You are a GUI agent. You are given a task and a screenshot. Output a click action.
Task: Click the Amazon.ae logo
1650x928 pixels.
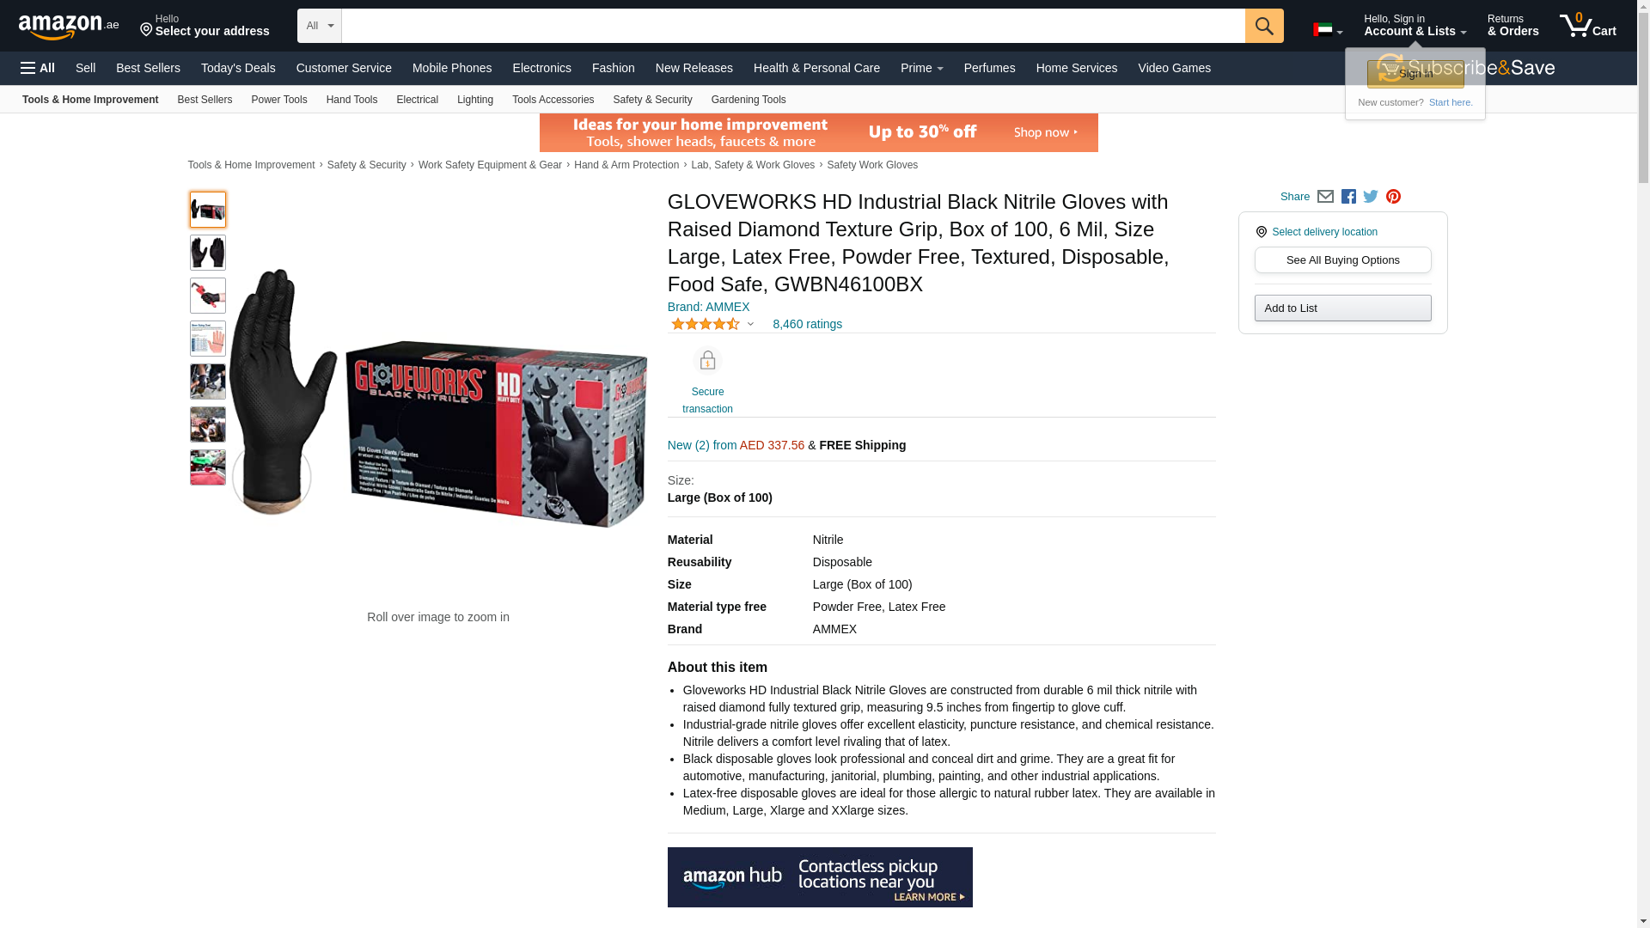click(69, 27)
